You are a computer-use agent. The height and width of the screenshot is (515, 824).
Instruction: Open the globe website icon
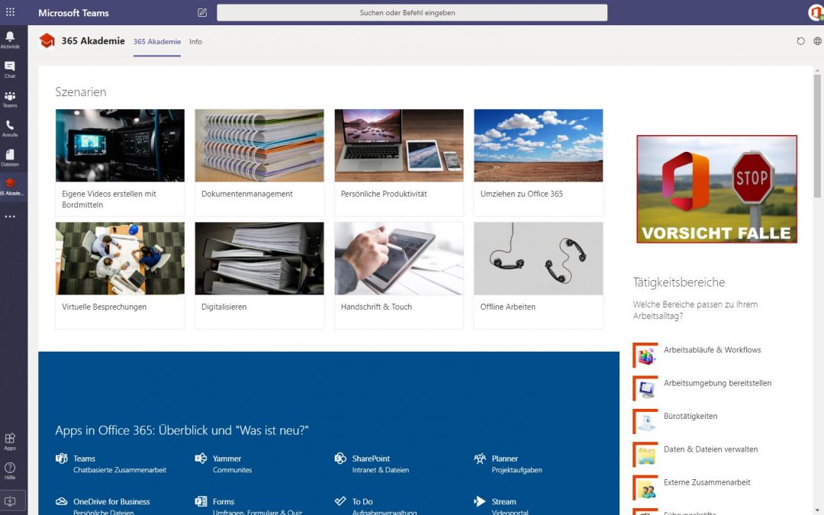pyautogui.click(x=817, y=41)
